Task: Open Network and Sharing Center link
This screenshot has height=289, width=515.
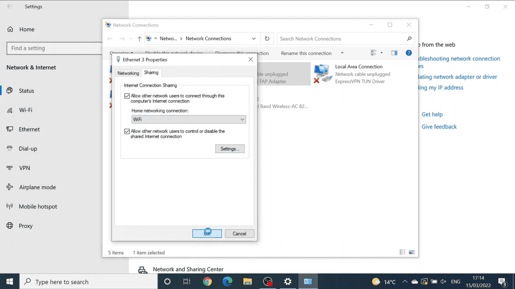Action: [188, 269]
